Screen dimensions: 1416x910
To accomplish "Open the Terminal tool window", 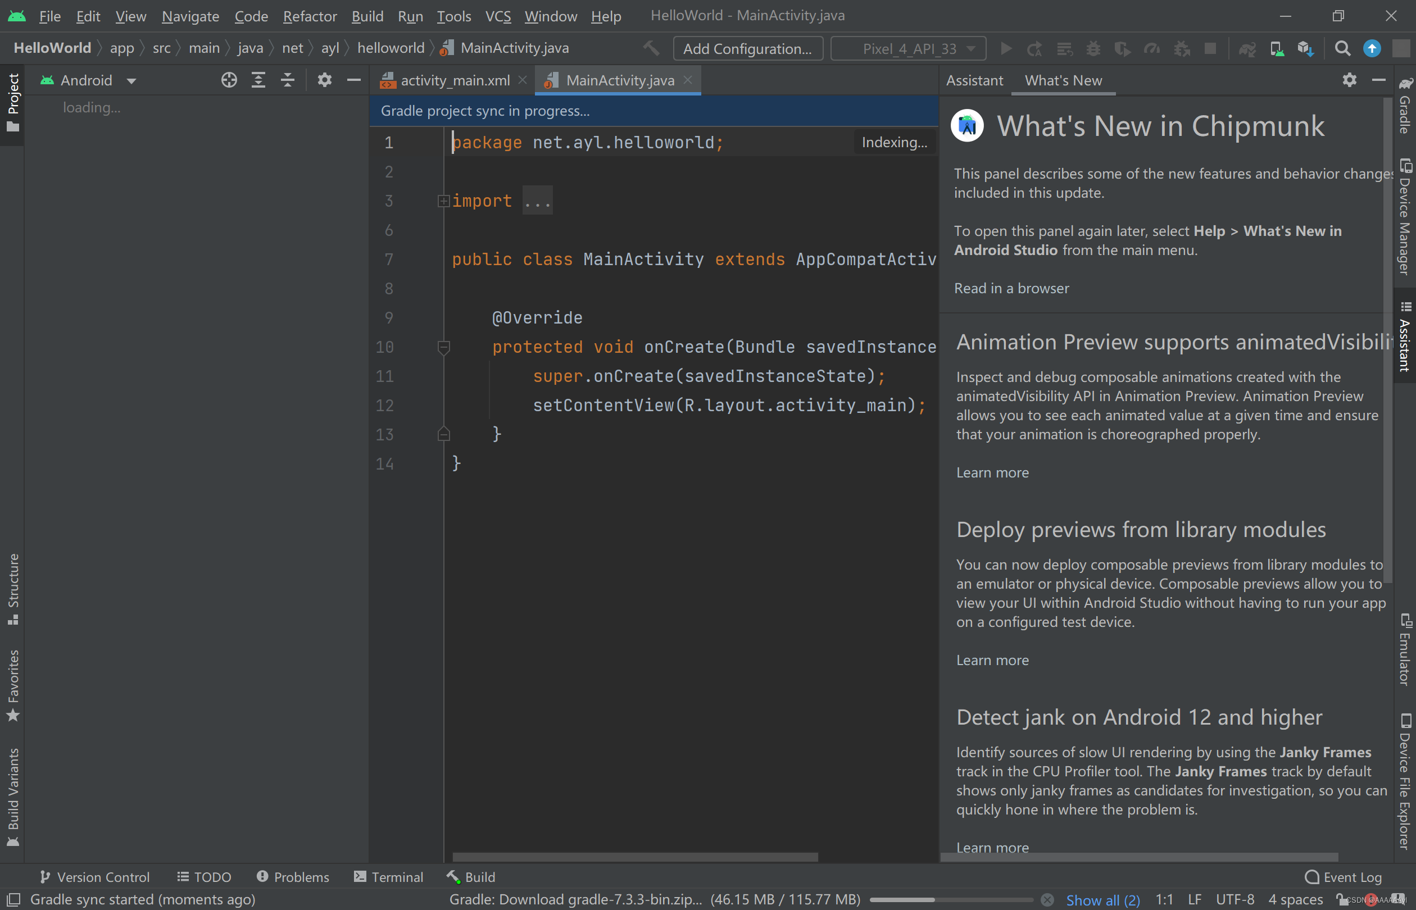I will 388,877.
